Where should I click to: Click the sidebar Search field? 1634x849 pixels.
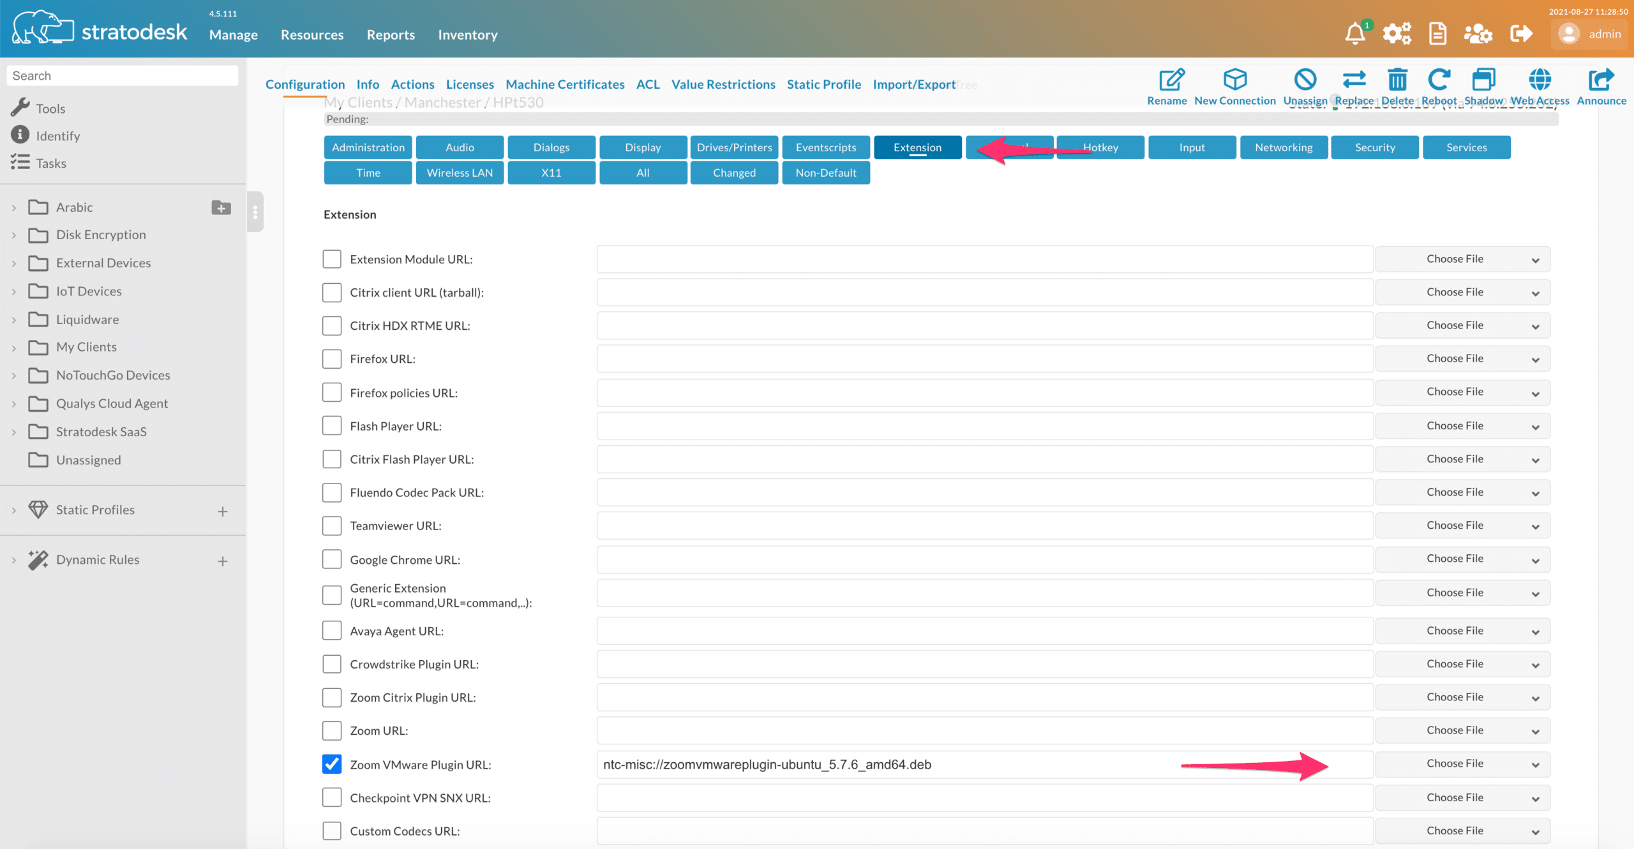pos(123,76)
